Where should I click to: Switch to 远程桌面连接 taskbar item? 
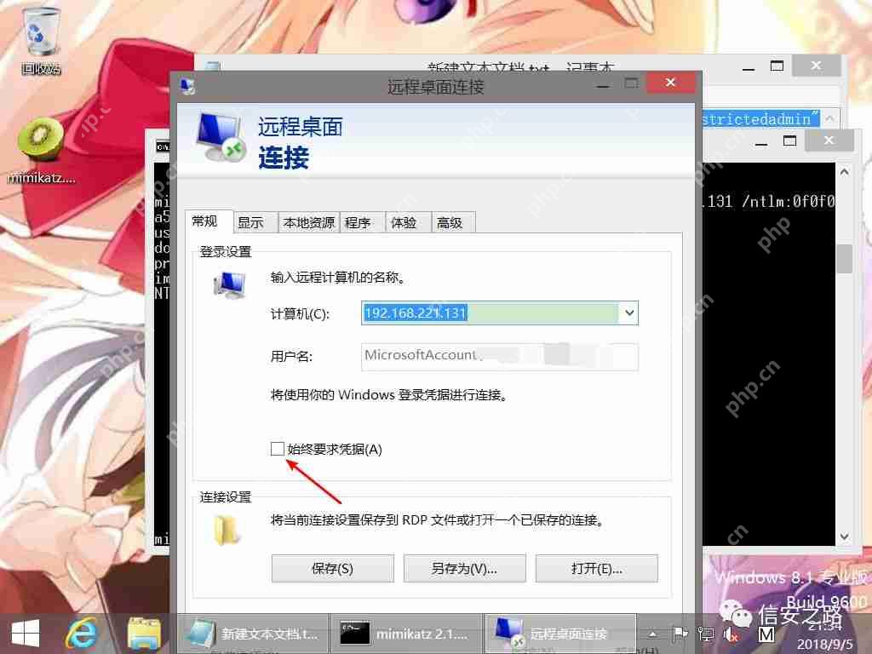[560, 634]
